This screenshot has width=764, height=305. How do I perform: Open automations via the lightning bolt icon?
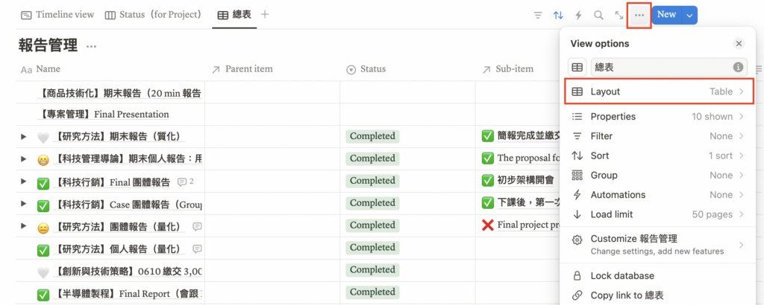tap(578, 15)
